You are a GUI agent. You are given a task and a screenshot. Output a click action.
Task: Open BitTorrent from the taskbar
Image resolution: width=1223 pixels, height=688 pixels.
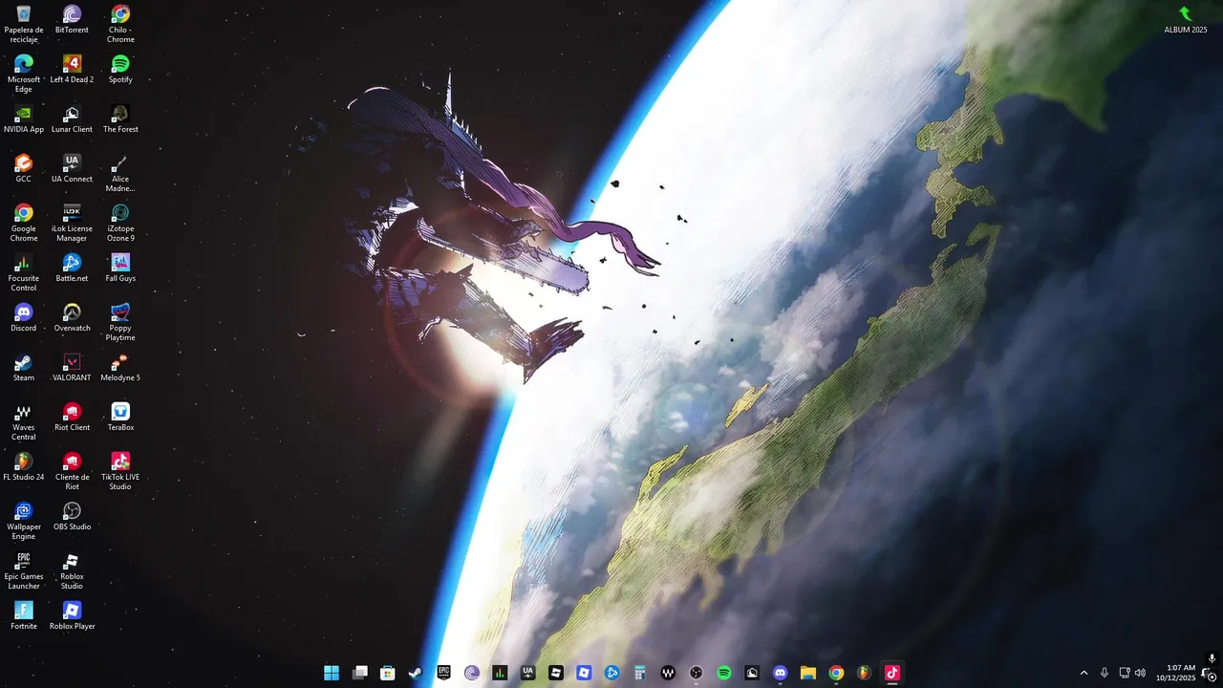471,673
